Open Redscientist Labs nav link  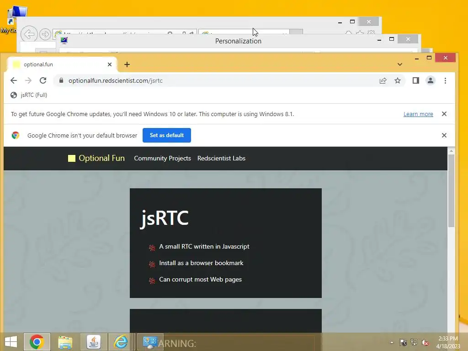(x=221, y=158)
